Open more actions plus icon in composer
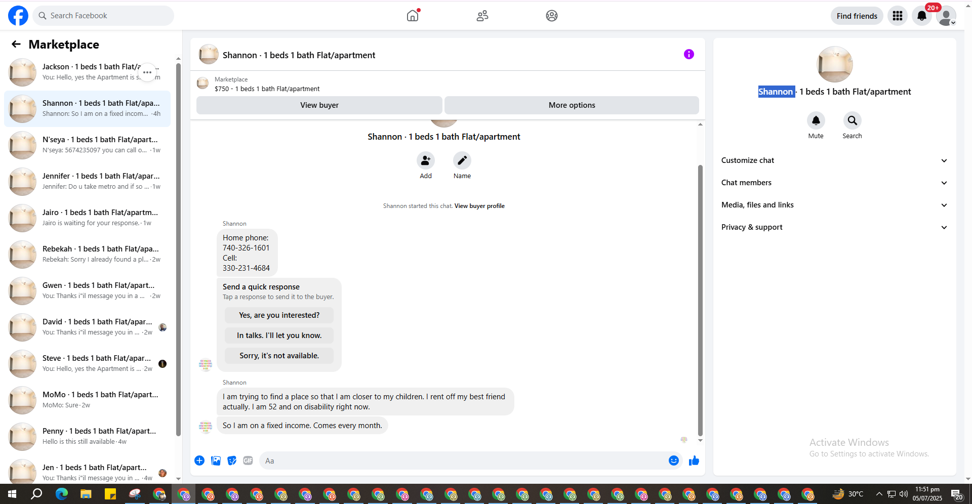 click(199, 460)
